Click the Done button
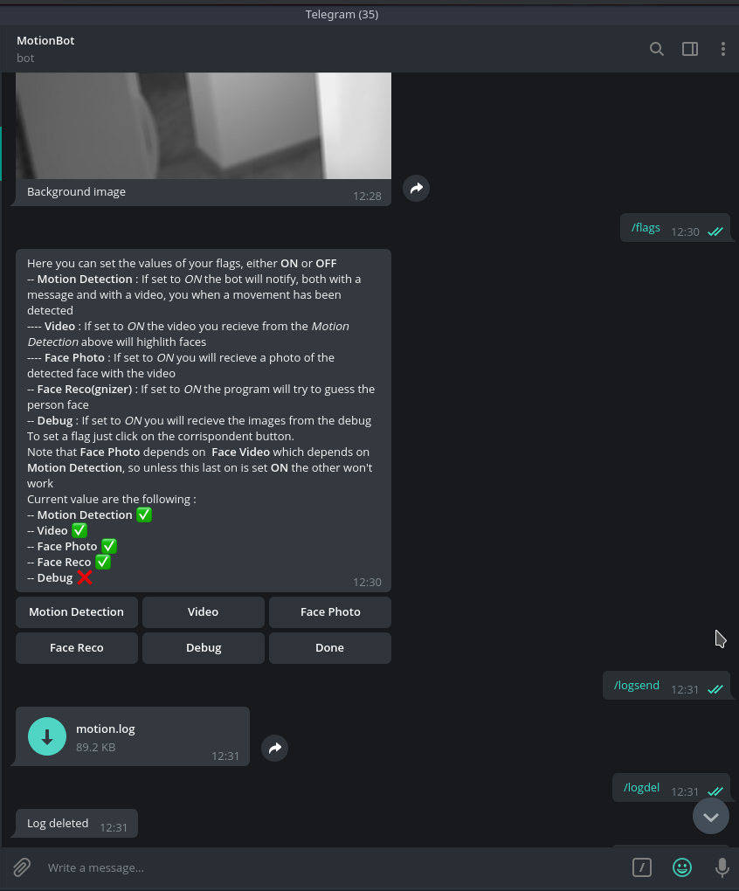739x891 pixels. pos(330,648)
